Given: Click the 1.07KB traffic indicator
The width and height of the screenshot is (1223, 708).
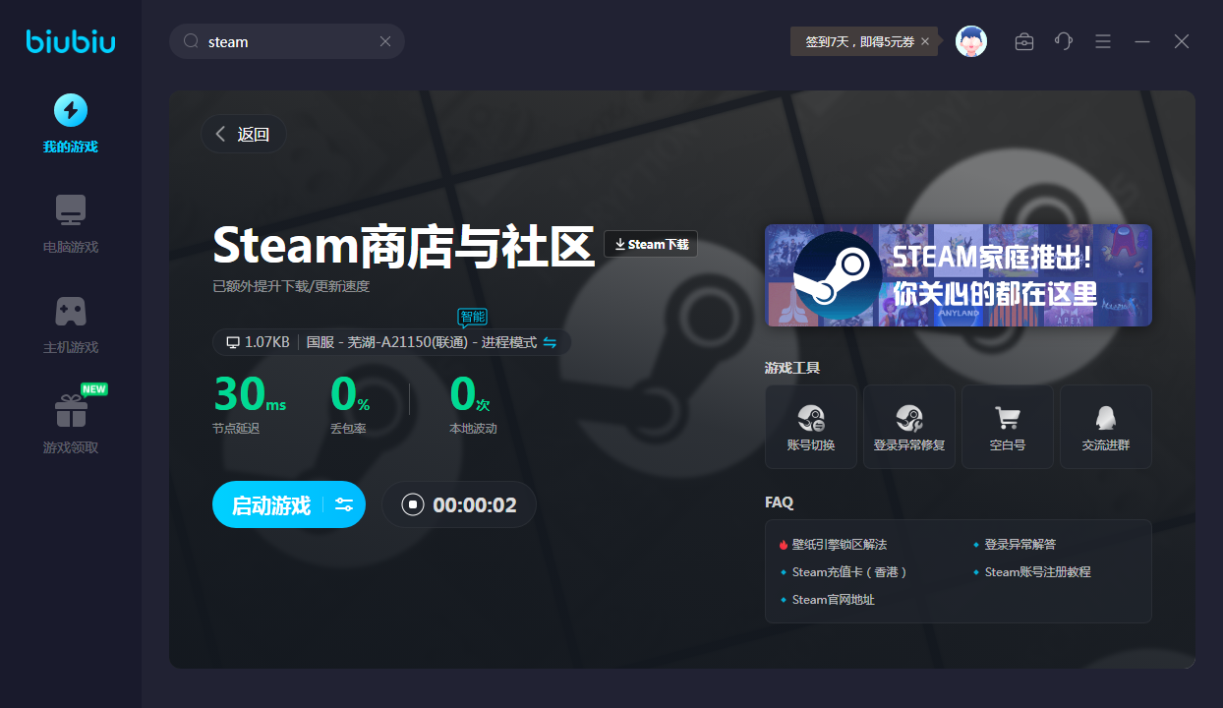Looking at the screenshot, I should 258,342.
